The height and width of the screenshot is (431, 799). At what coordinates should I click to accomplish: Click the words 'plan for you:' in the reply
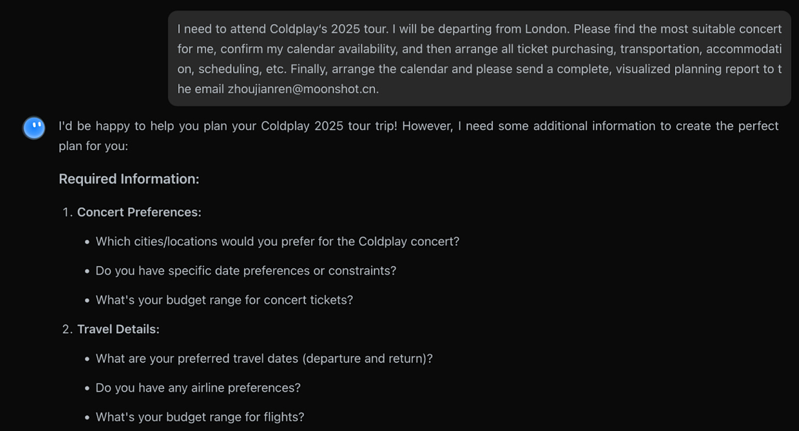(93, 147)
